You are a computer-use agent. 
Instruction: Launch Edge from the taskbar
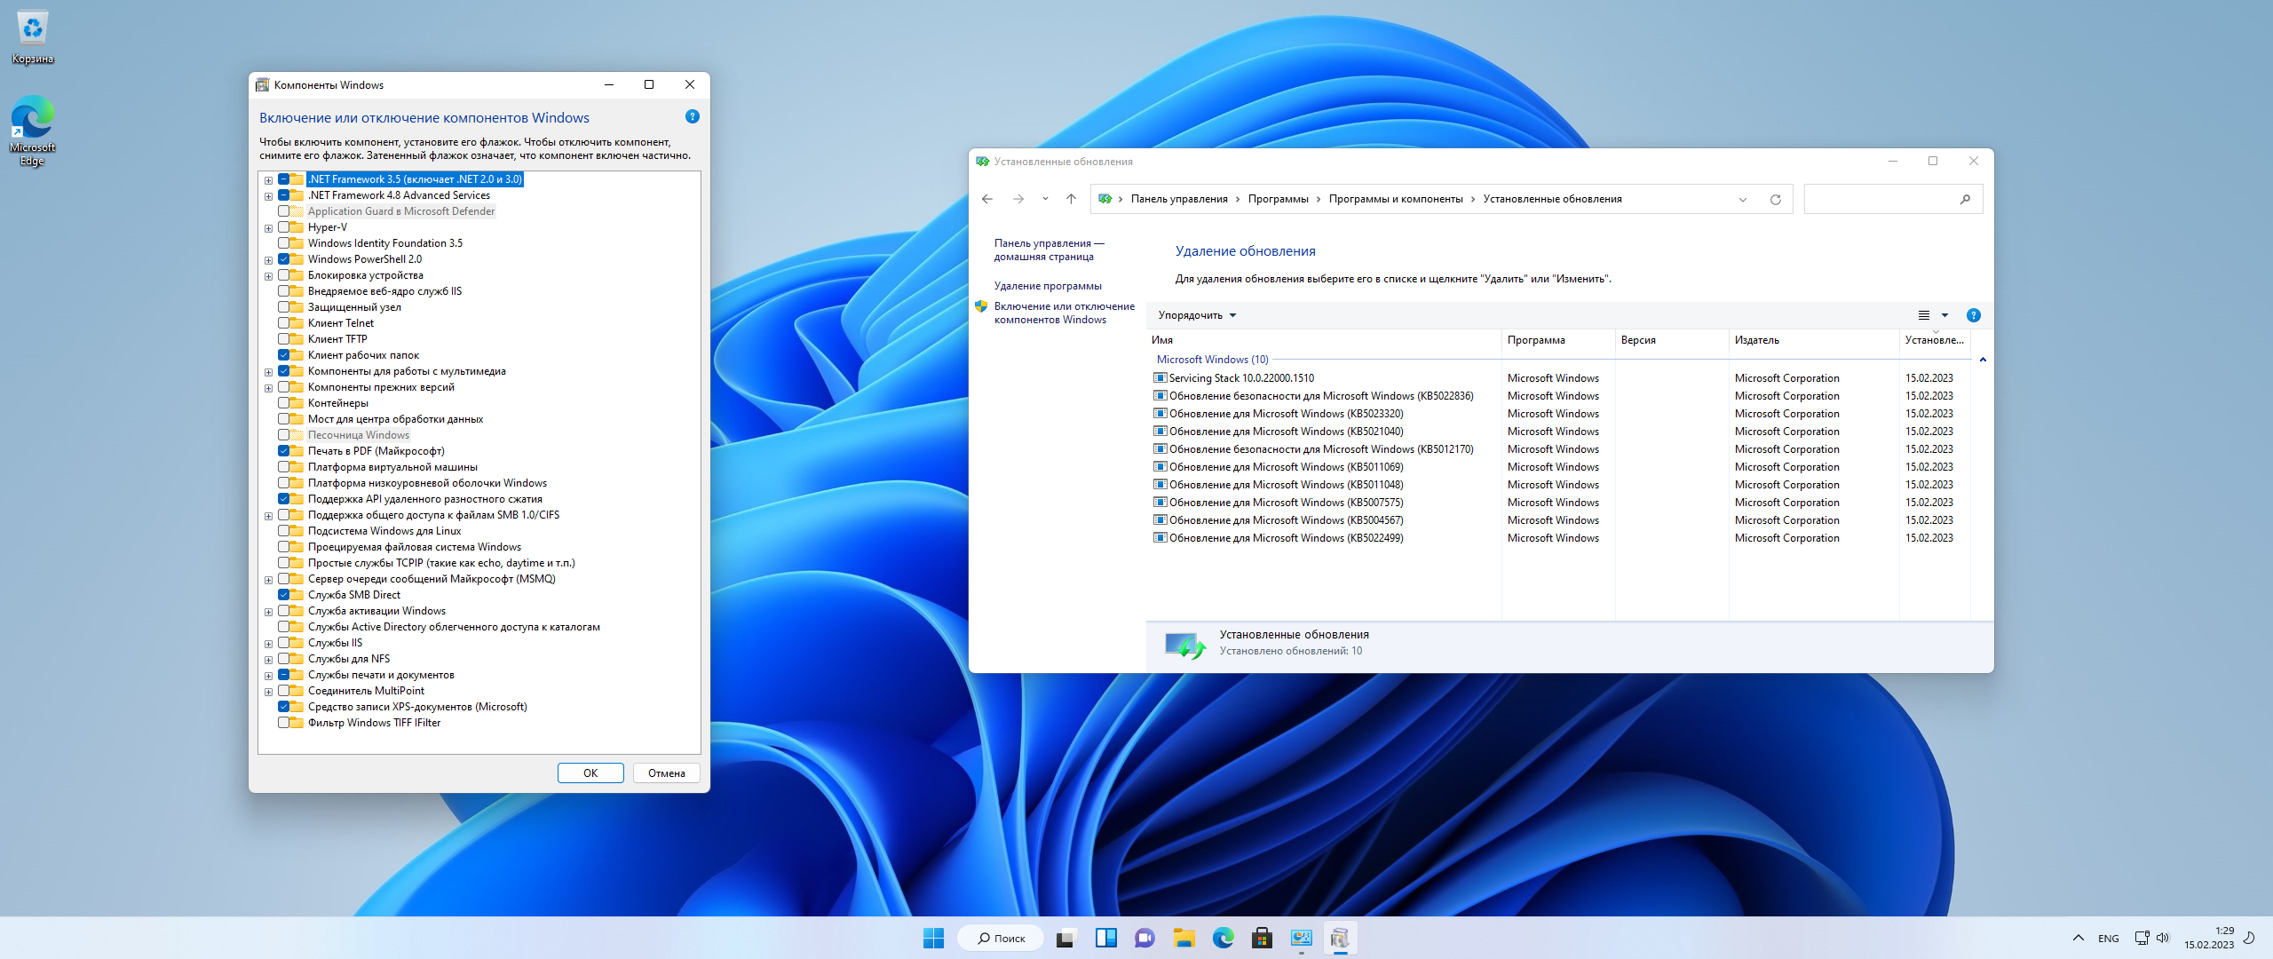1223,938
